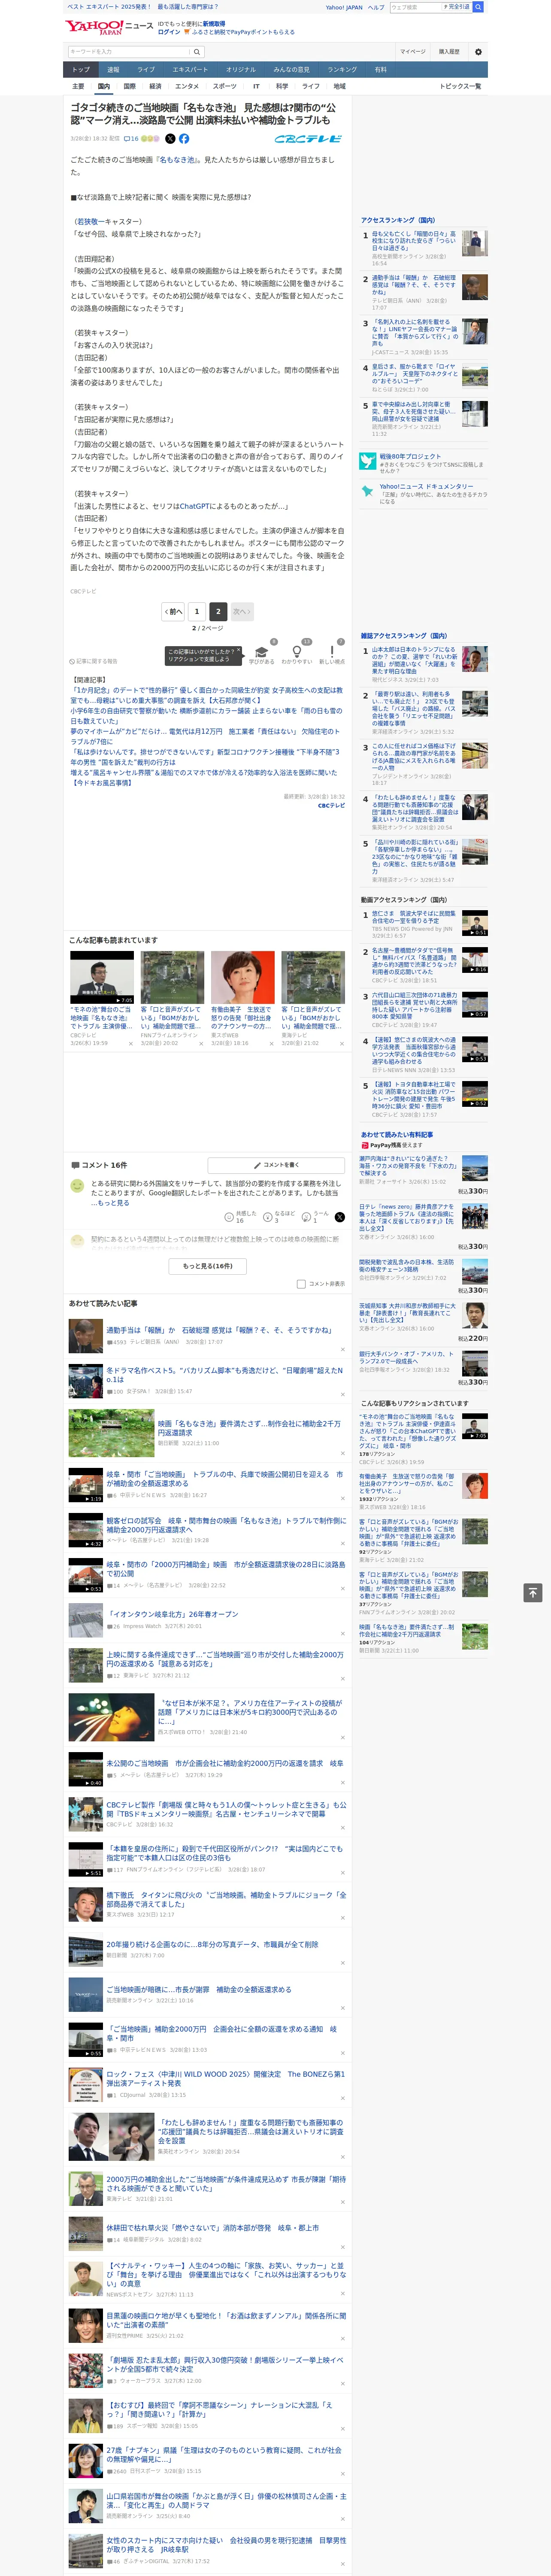Viewport: 551px width, 2576px height.
Task: Click the CBCテレビ logo beside the headline
Action: [308, 139]
